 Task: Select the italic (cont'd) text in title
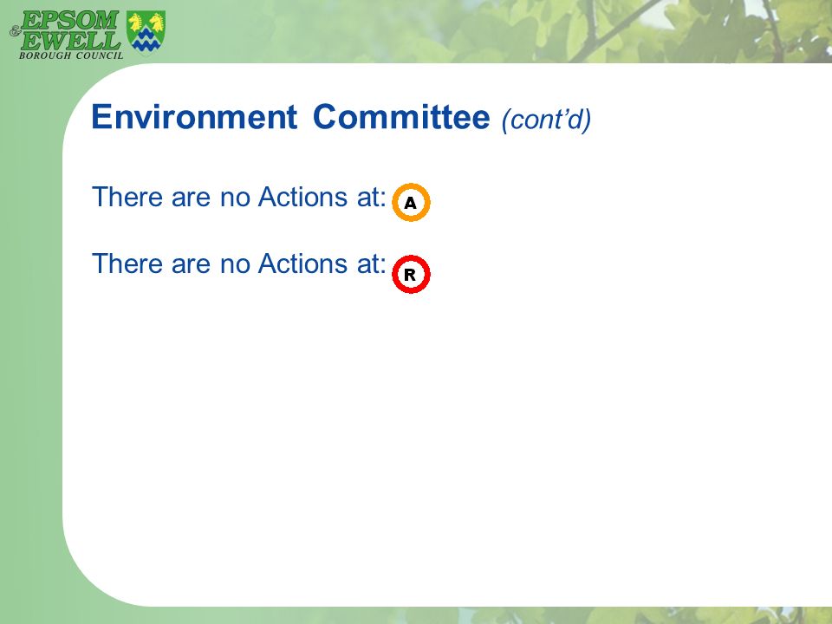point(546,120)
